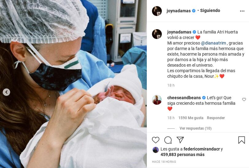Screen dimensions: 249x168
Task: Open cheeseandbeans commenter avatar
Action: click(x=157, y=100)
